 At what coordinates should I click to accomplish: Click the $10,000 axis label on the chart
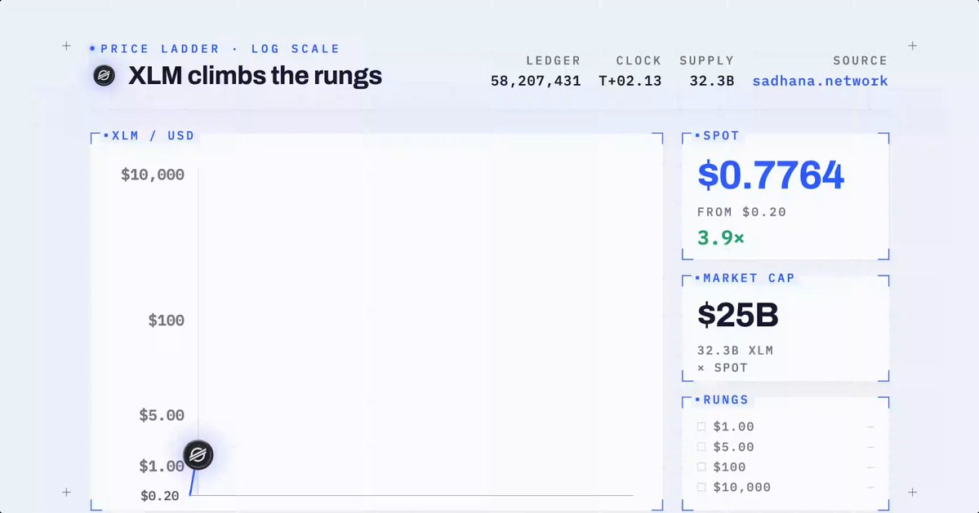point(153,175)
